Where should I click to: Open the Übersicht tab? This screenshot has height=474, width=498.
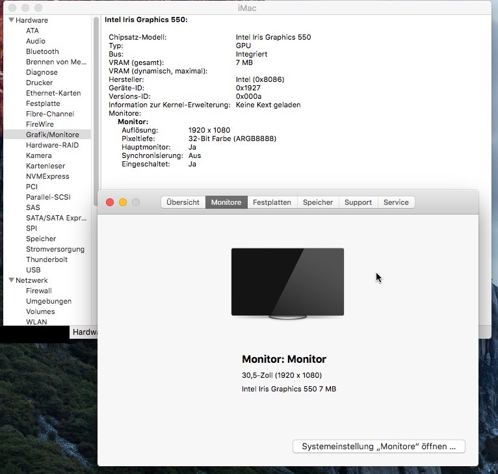183,202
